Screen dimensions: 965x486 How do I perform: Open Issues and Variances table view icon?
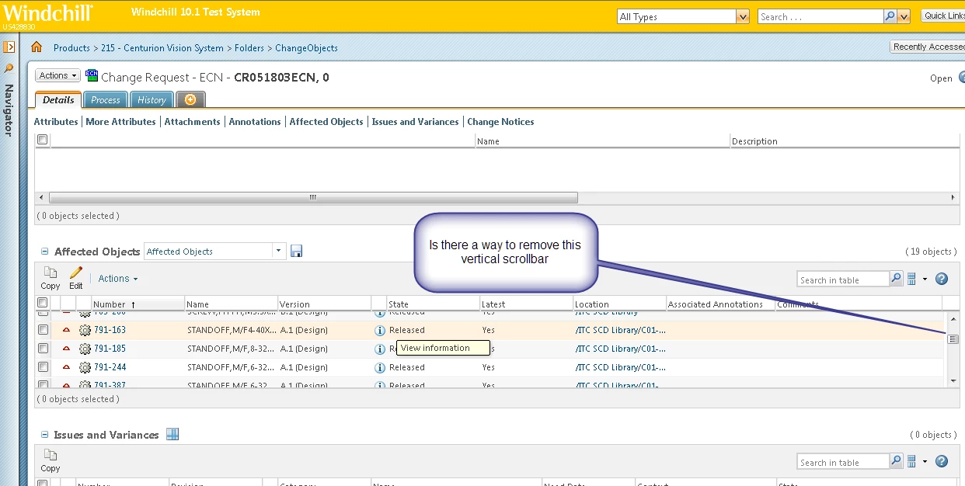click(172, 434)
